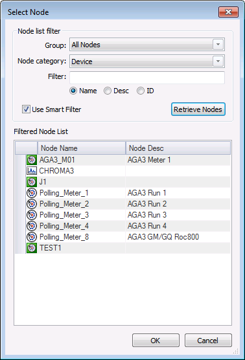Screen dimensions: 245x360
Task: Sort by the Node Desc column header
Action: (x=178, y=148)
